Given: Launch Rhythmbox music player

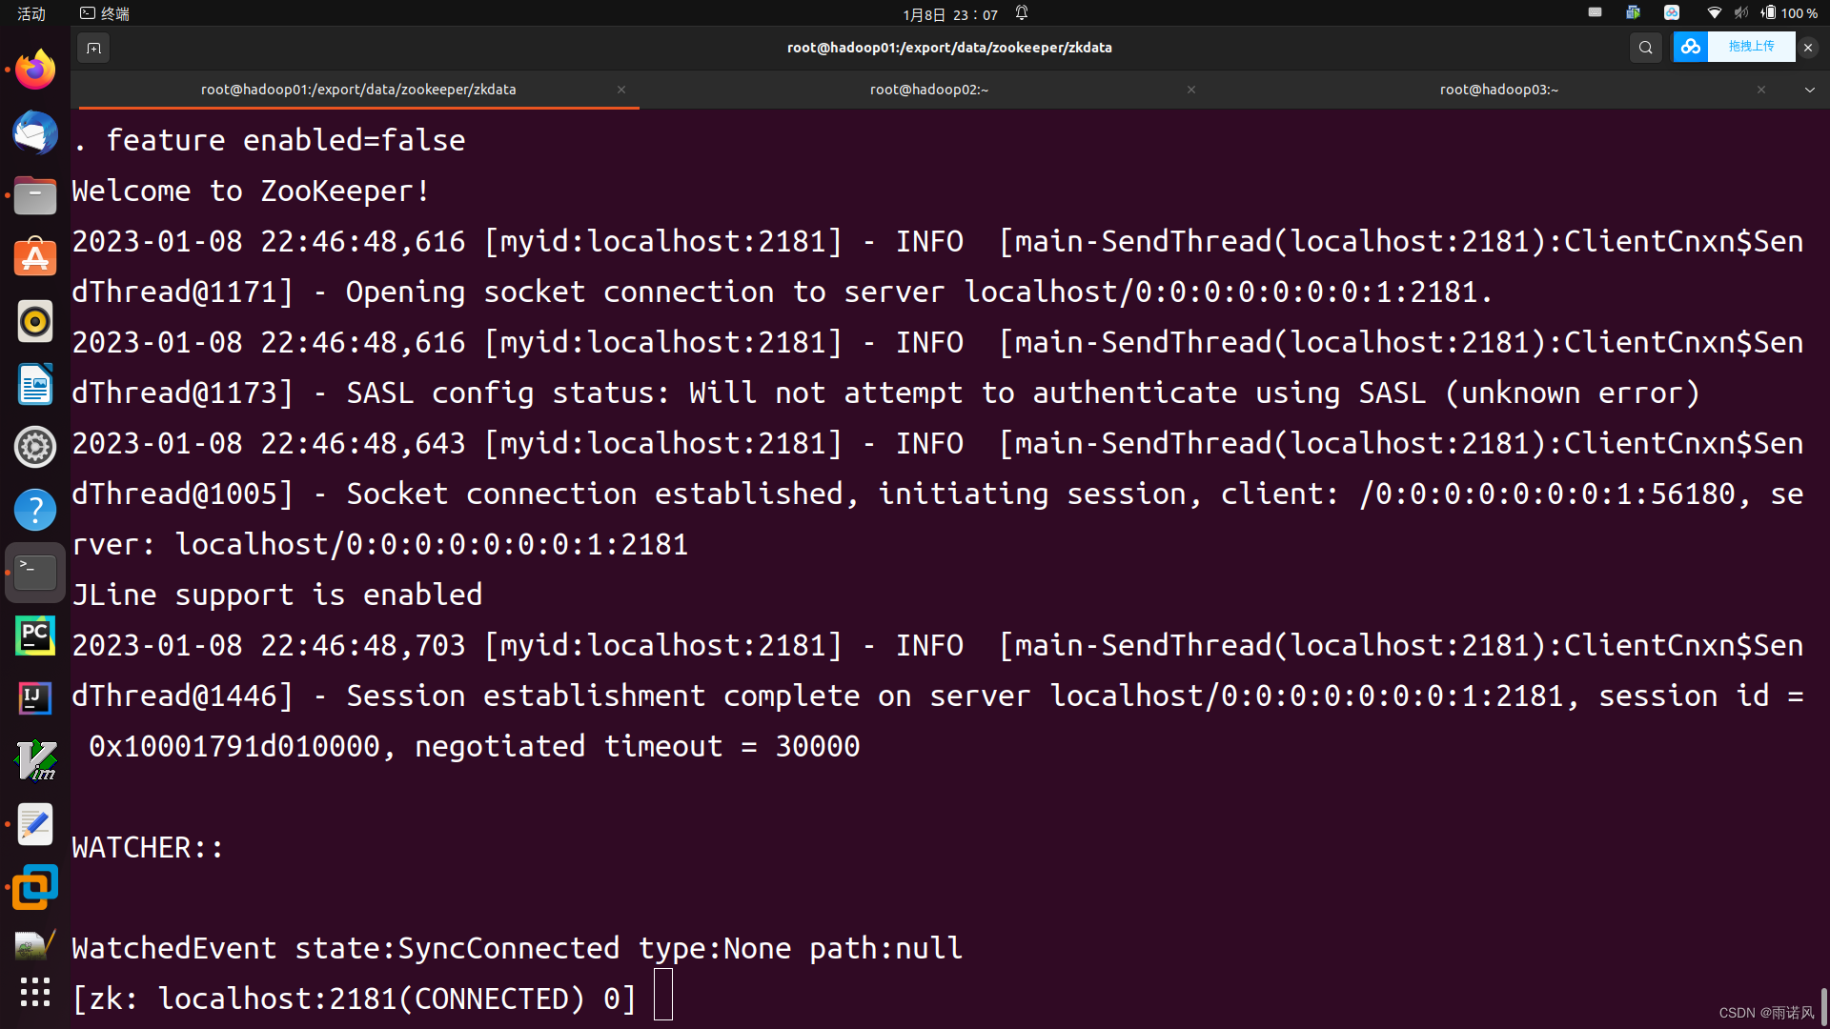Looking at the screenshot, I should [x=35, y=321].
